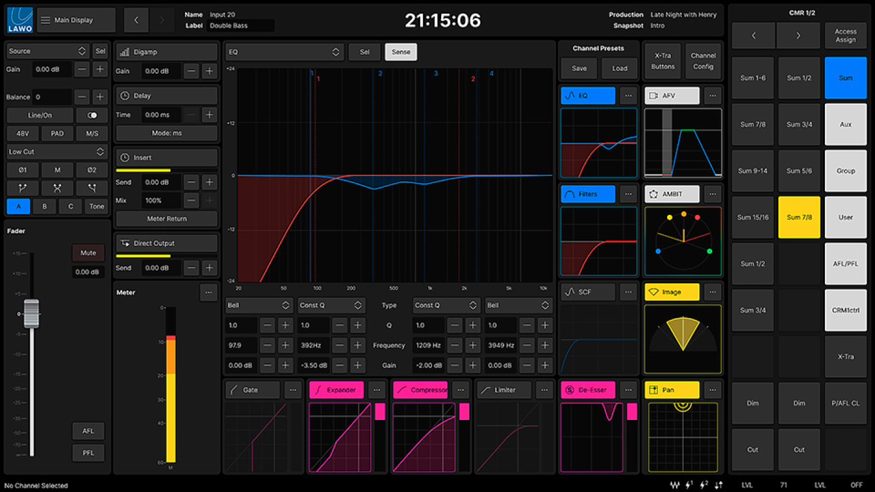This screenshot has width=875, height=492.
Task: Select the Aux monitoring tab
Action: click(x=845, y=125)
